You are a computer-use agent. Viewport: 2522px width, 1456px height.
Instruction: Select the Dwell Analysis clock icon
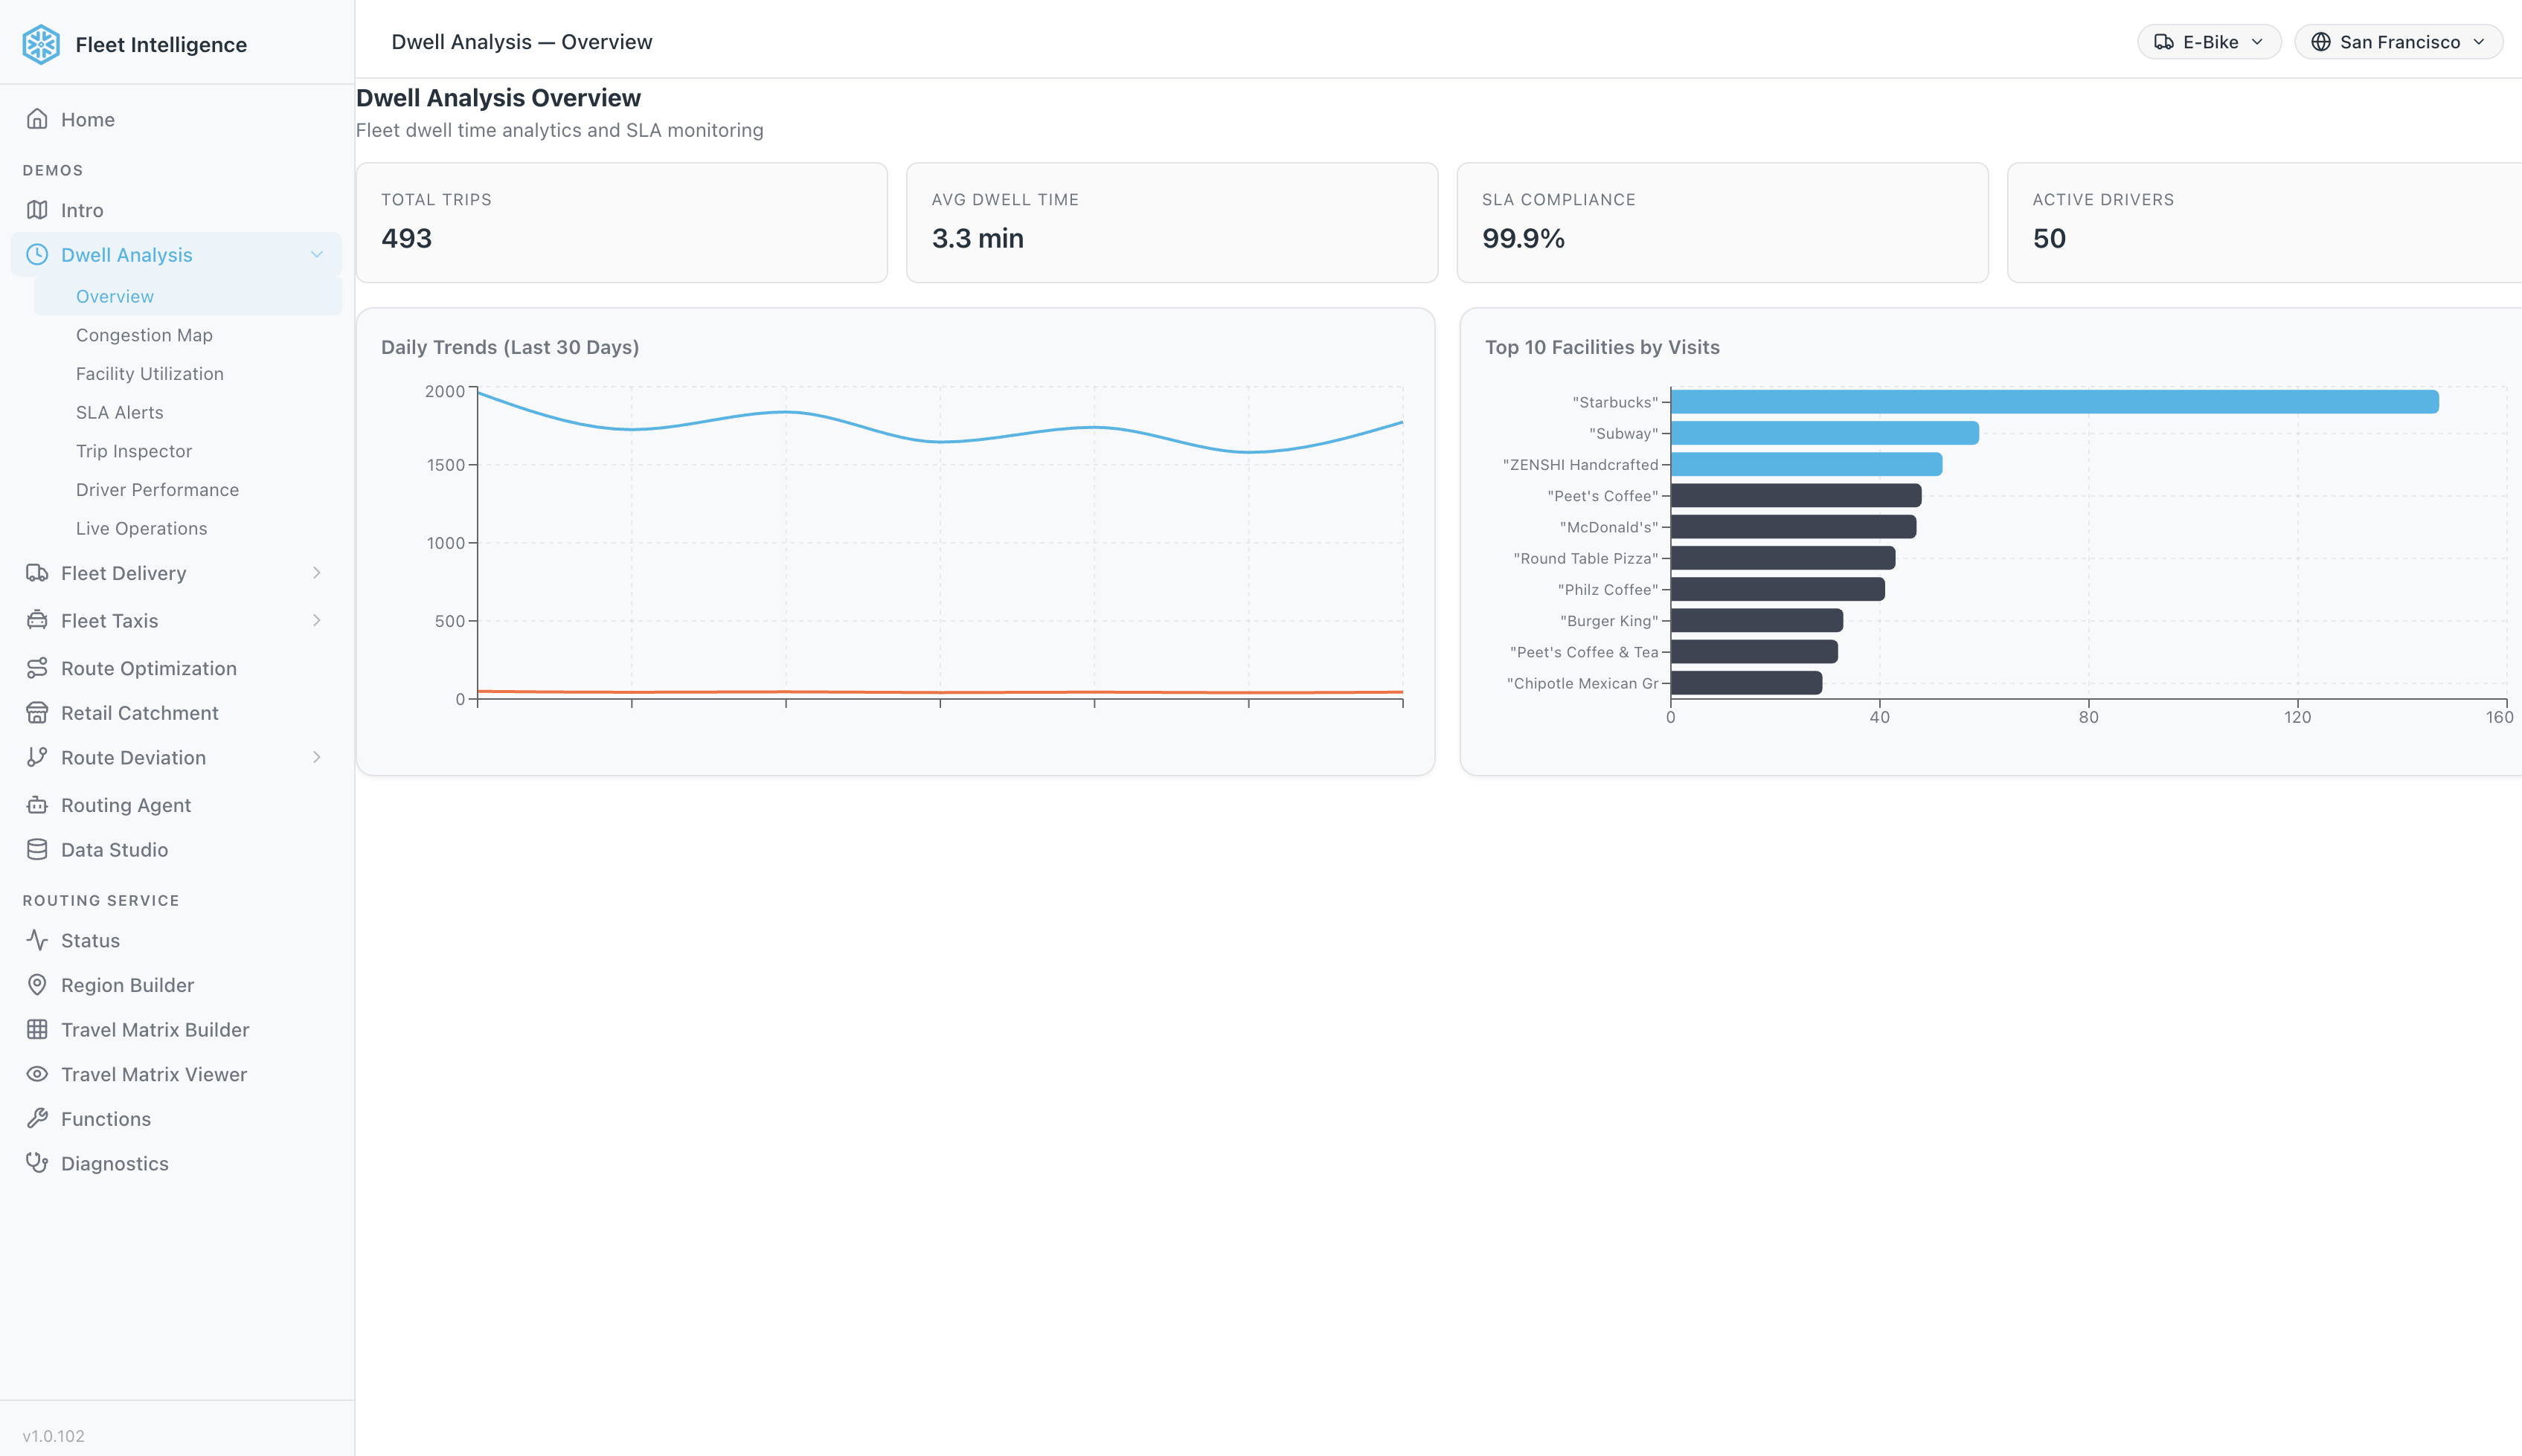(x=37, y=254)
